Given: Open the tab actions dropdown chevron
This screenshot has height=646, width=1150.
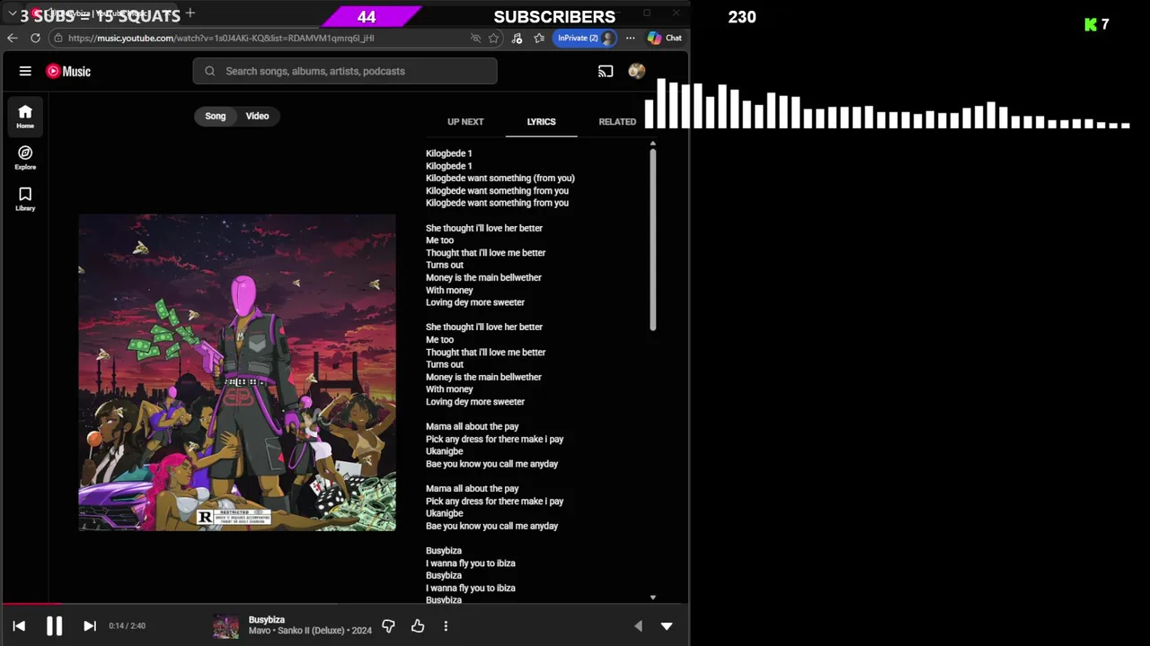Looking at the screenshot, I should tap(12, 14).
